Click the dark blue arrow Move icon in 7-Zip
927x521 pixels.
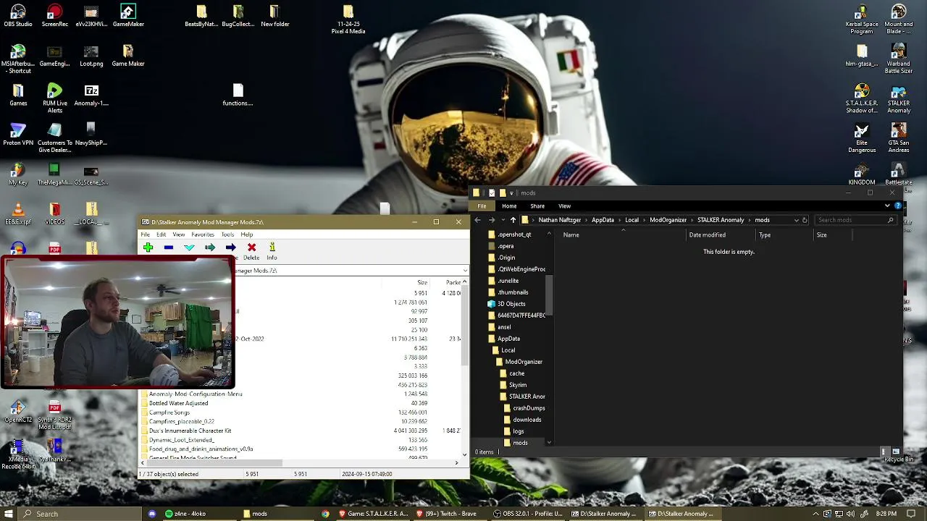[x=230, y=247]
